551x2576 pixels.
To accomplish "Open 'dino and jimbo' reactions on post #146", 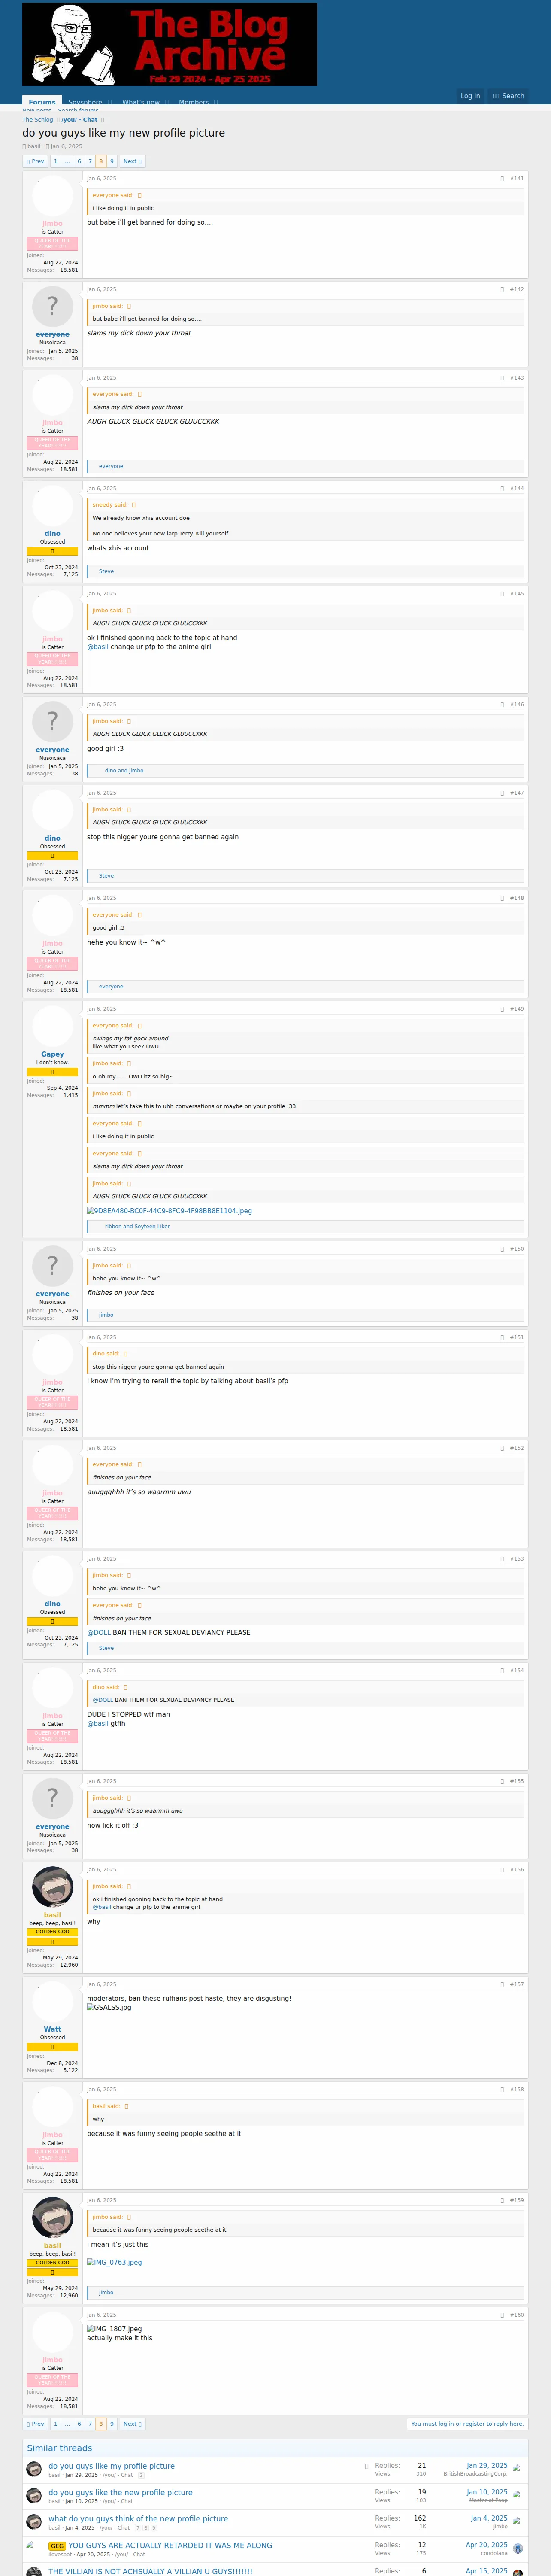I will (124, 771).
